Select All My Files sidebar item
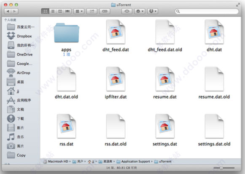The height and width of the screenshot is (174, 245). [21, 45]
